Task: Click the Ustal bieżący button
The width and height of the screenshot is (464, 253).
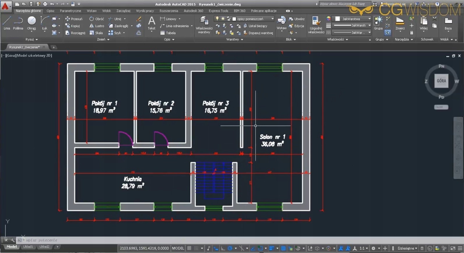Action: click(255, 26)
